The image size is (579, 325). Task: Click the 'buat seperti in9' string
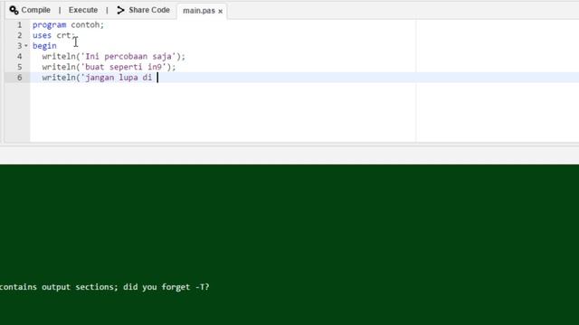(x=123, y=67)
